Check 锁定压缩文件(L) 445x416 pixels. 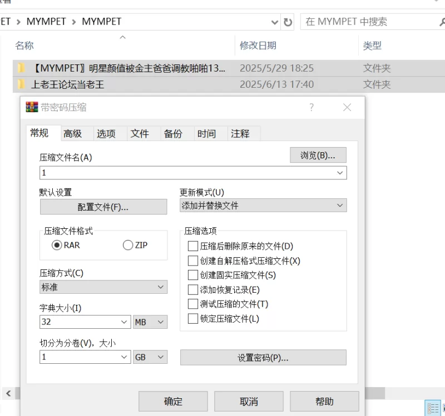click(193, 318)
